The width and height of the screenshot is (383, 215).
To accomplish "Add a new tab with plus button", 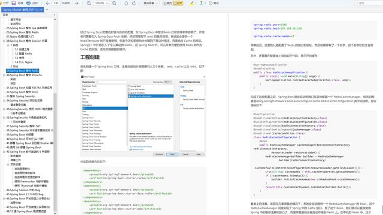I will click(x=47, y=10).
